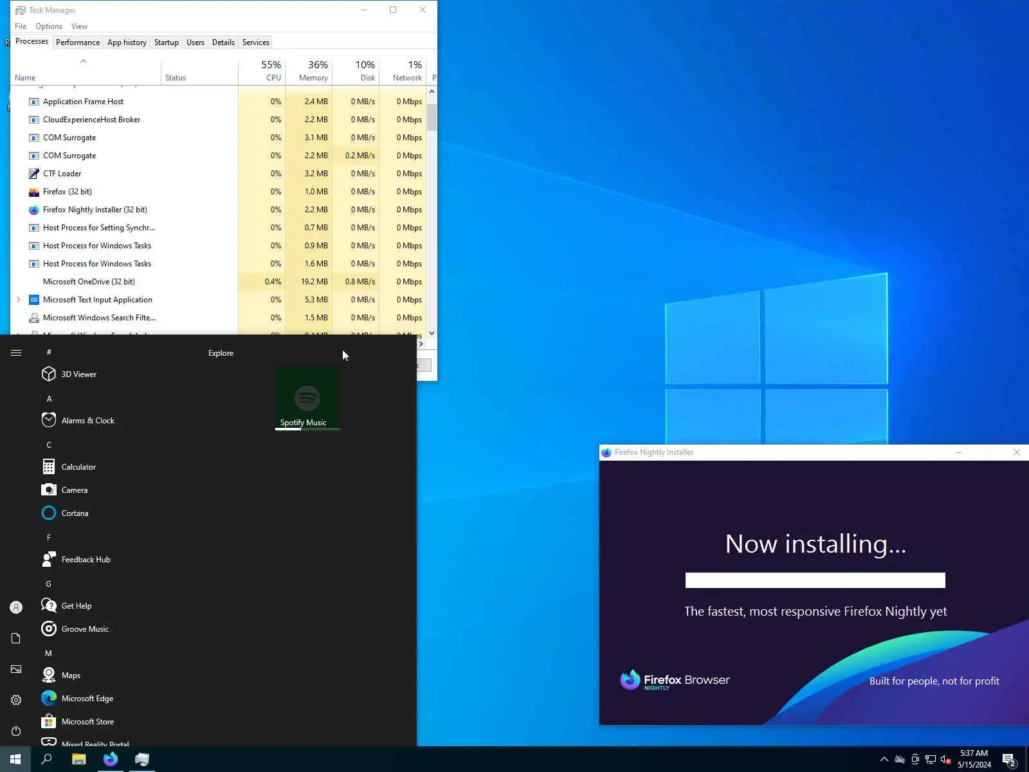Screen dimensions: 1029x772
Task: Open Documents from the Start sidebar
Action: point(16,638)
